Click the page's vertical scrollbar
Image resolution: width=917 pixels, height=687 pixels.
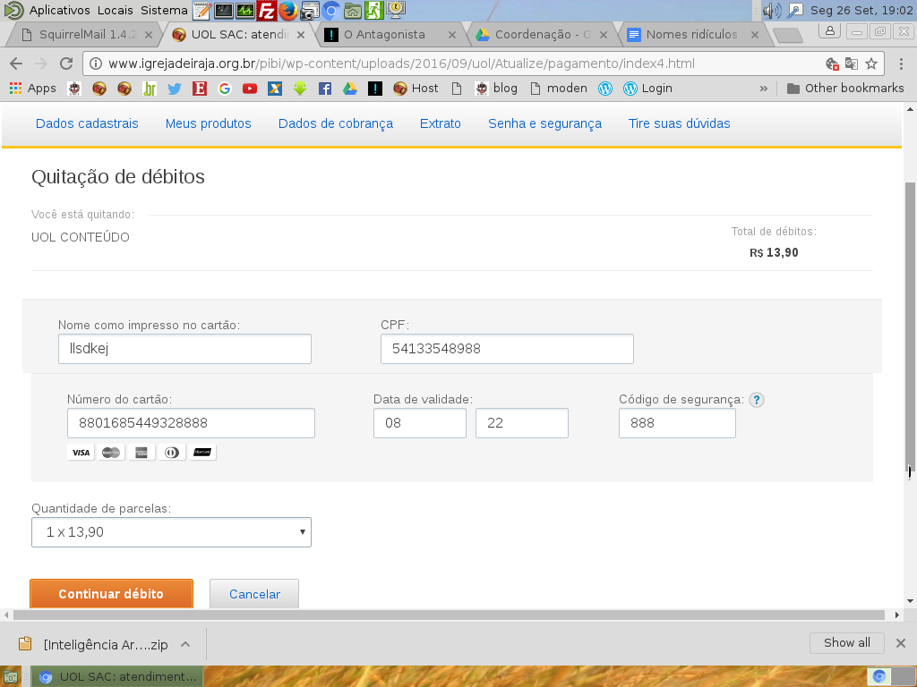click(x=910, y=327)
